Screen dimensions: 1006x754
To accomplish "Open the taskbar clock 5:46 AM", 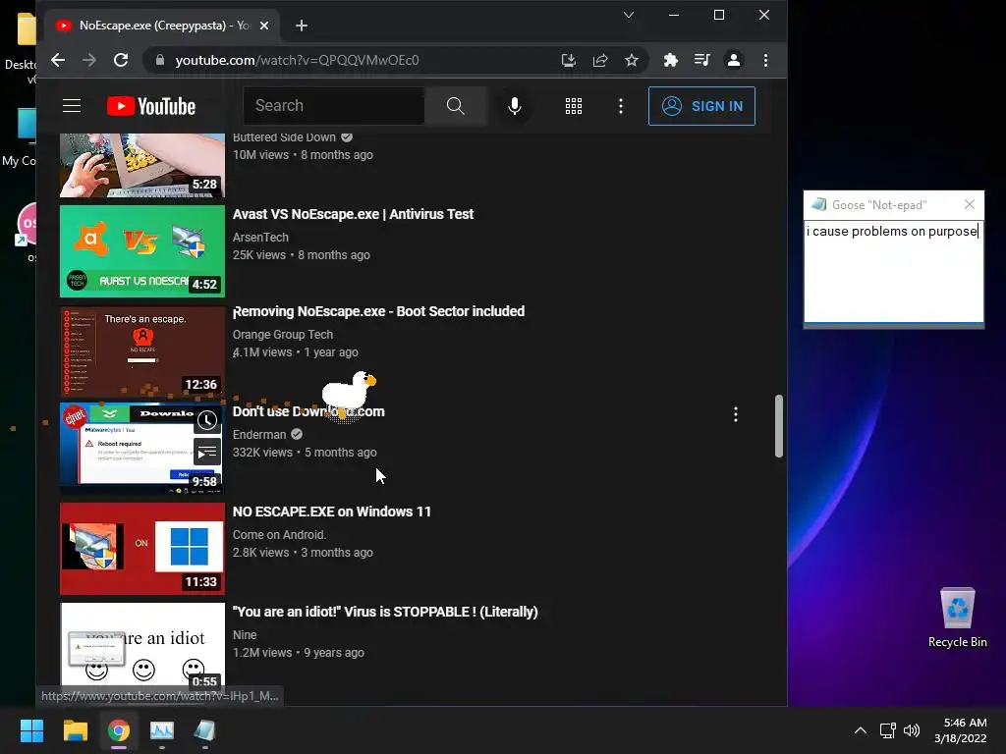I will (x=961, y=730).
